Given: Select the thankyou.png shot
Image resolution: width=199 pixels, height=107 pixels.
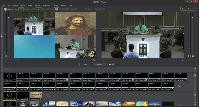Looking at the screenshot, I should click(36, 95).
